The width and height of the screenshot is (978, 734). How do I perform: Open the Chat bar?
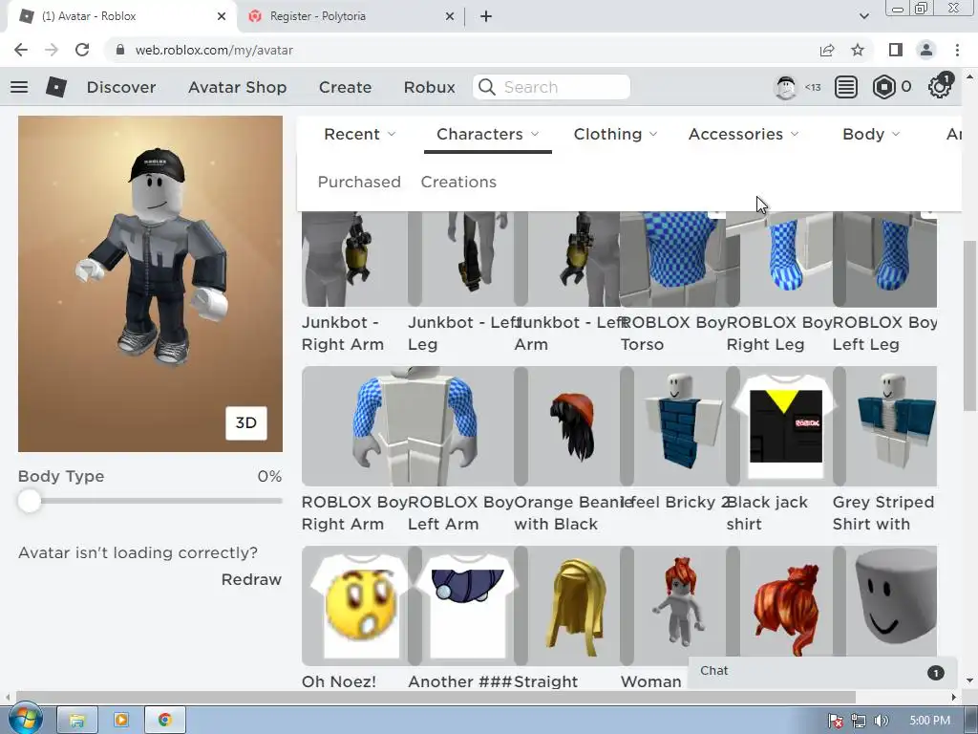[822, 671]
